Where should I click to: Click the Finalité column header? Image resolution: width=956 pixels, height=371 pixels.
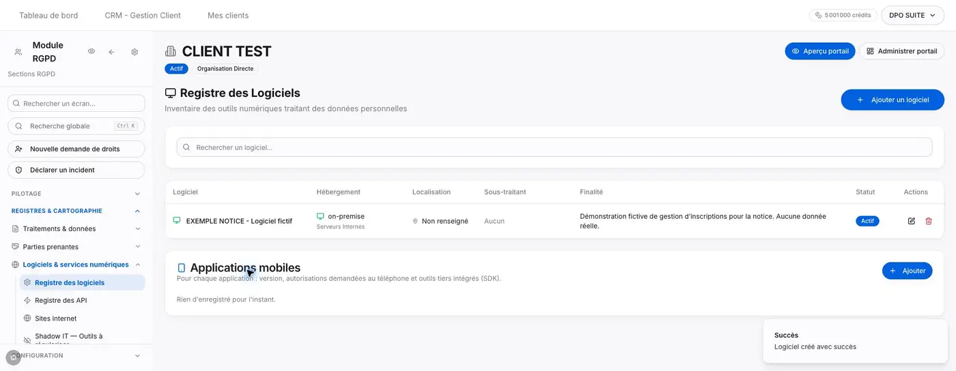pyautogui.click(x=591, y=192)
